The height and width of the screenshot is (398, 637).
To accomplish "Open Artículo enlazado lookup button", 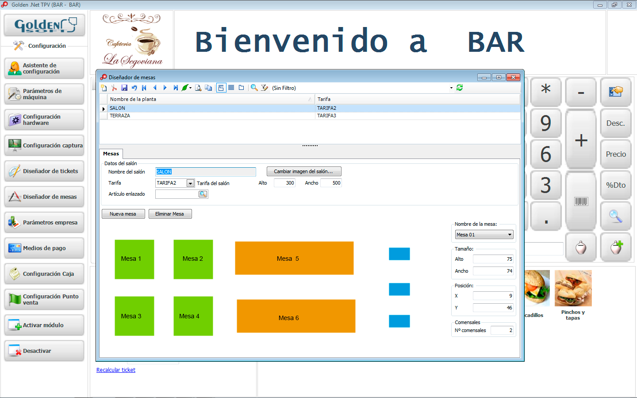I will click(203, 194).
